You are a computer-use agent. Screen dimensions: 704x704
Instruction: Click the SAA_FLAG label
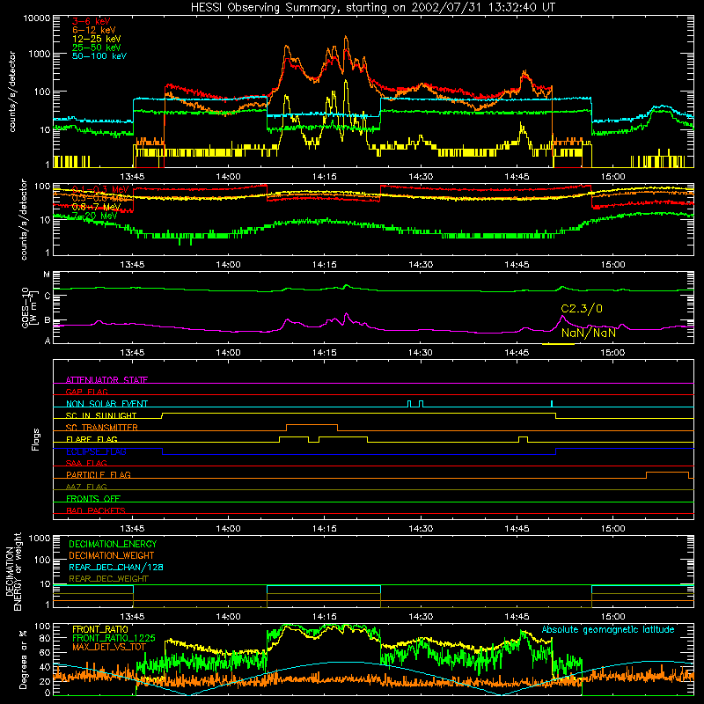(x=86, y=463)
